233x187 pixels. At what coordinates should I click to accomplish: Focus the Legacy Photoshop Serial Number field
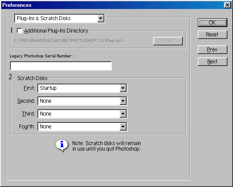point(61,66)
